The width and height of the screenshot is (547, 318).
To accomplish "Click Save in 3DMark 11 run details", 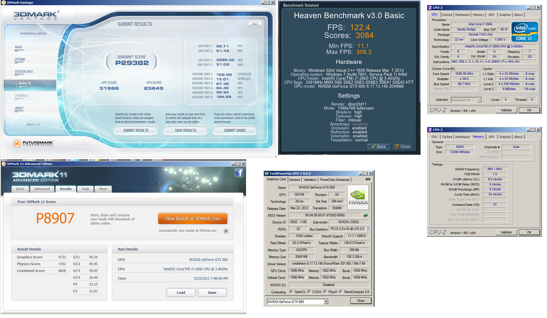I will tap(212, 293).
